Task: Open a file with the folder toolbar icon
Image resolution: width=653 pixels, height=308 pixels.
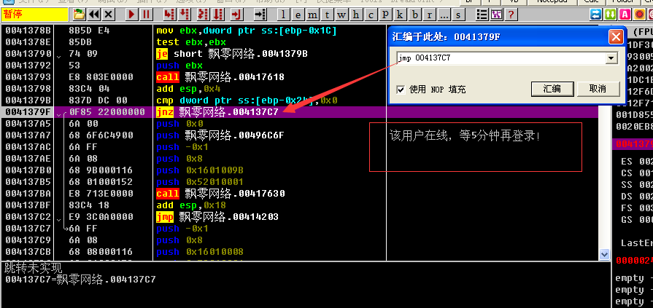Action: pyautogui.click(x=79, y=15)
